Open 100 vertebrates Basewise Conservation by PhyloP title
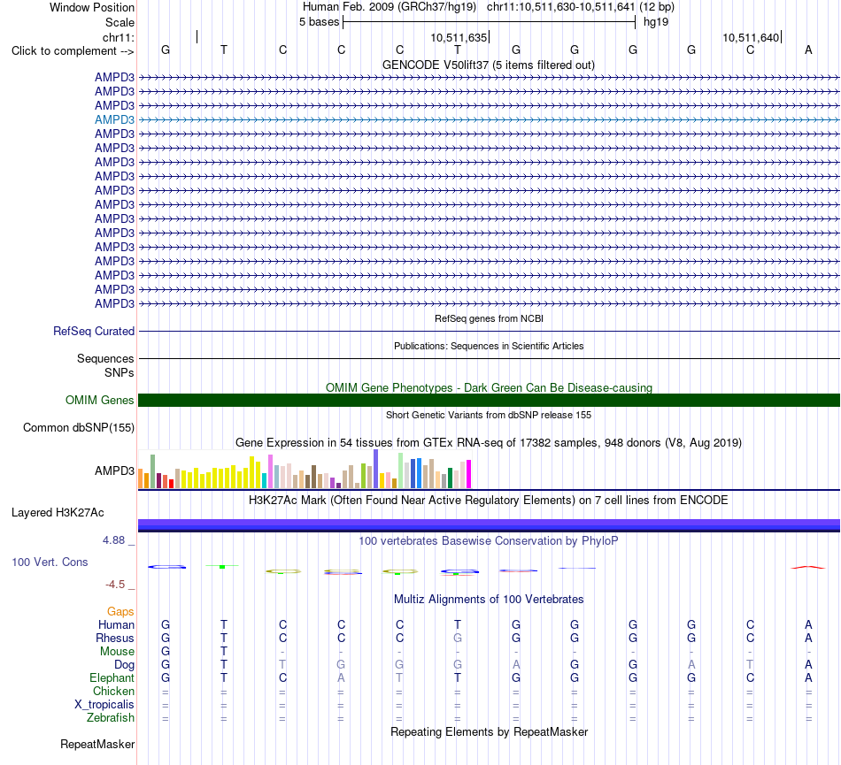Image resolution: width=841 pixels, height=765 pixels. pos(488,540)
